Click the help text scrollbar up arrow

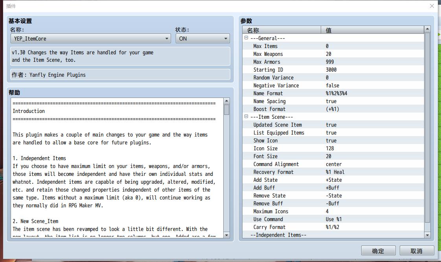(x=227, y=101)
